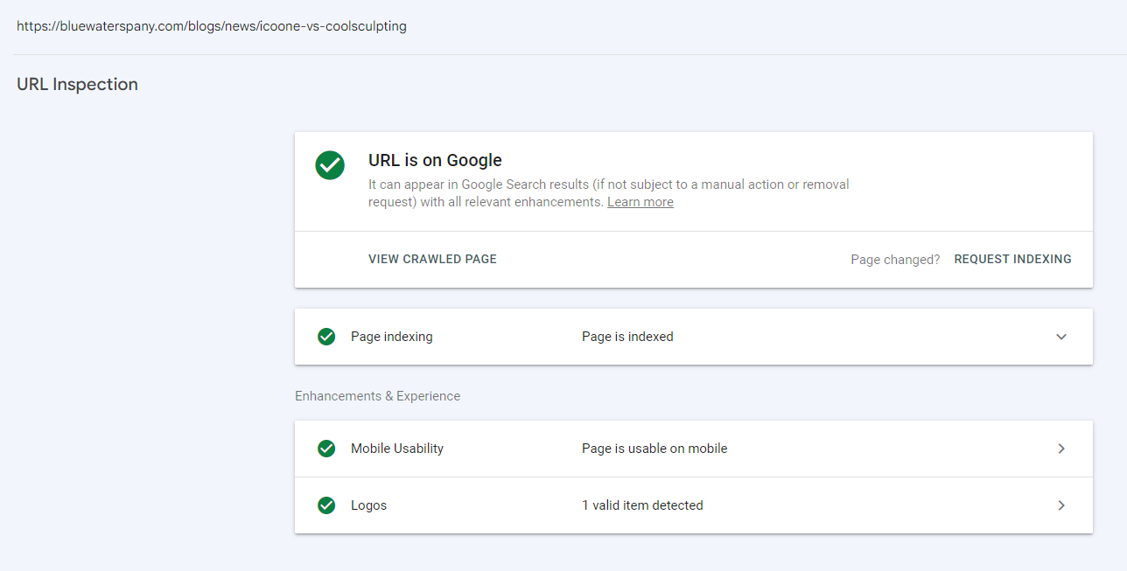
Task: Select the Logos row label
Action: [368, 505]
